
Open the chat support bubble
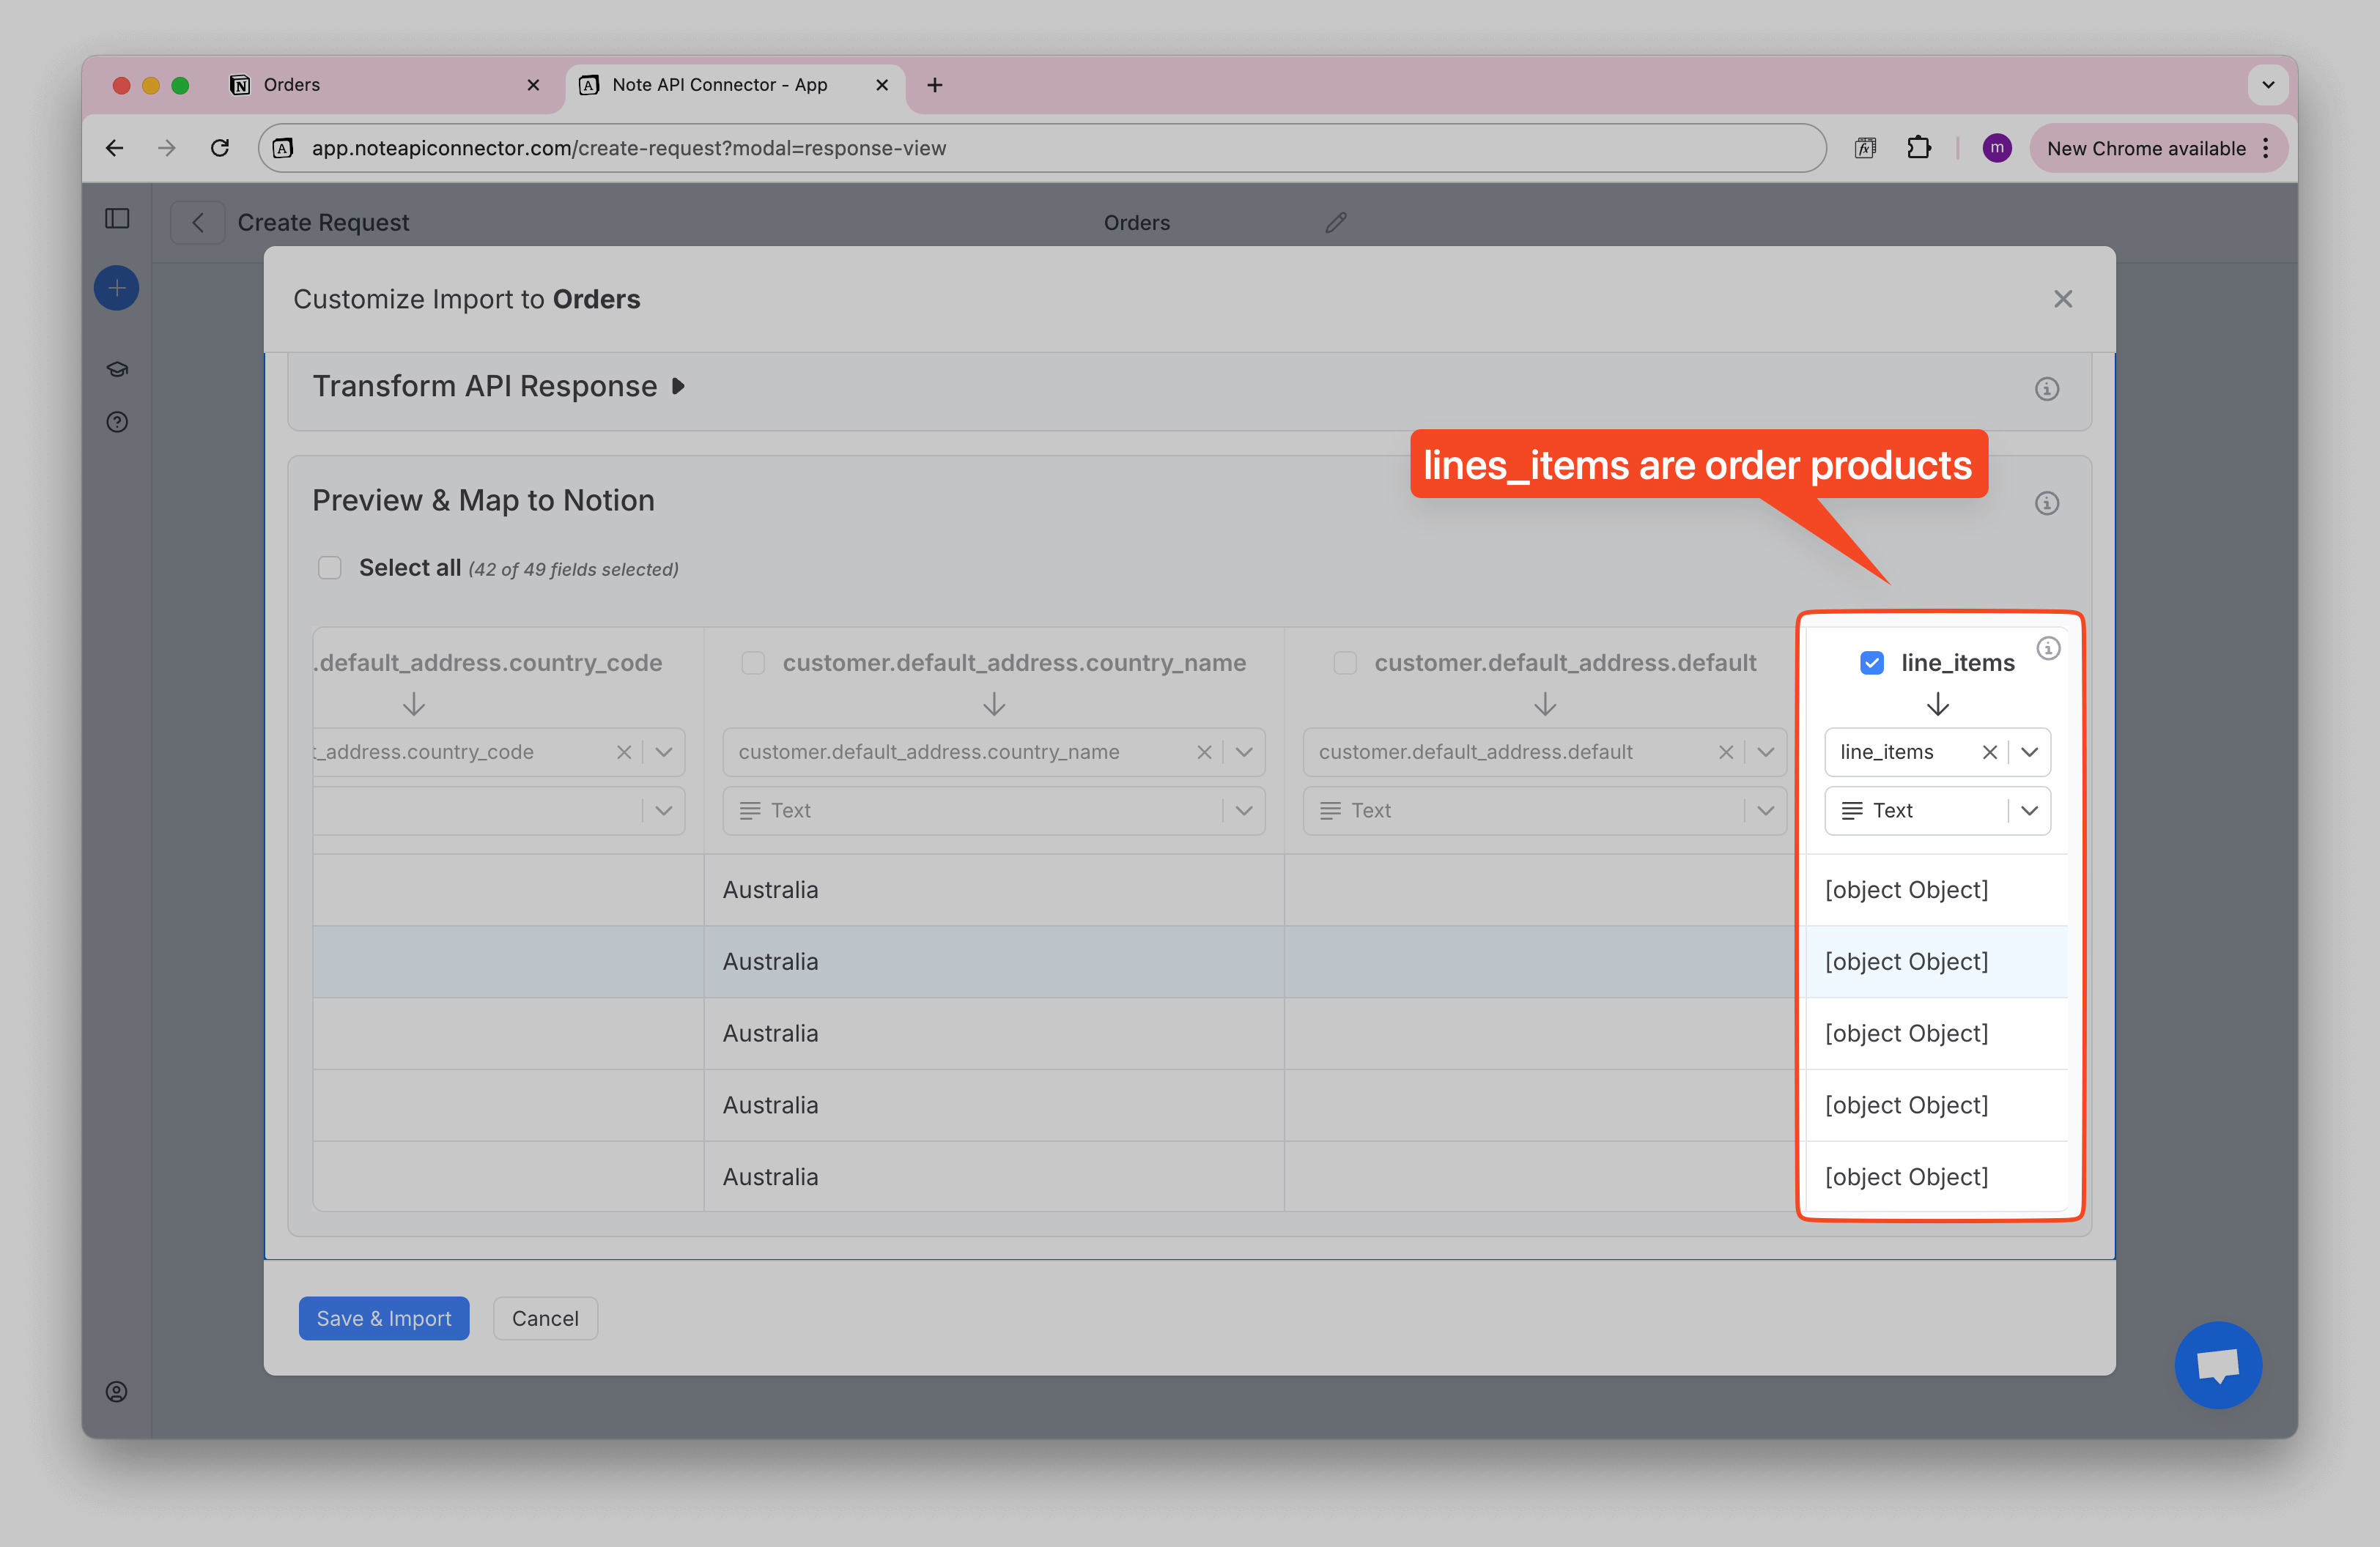pos(2217,1364)
